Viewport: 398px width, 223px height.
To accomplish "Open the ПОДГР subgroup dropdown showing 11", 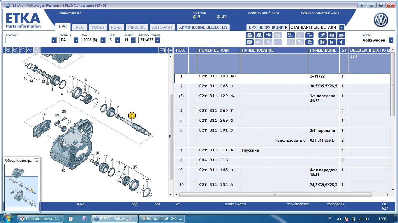I will coord(133,40).
